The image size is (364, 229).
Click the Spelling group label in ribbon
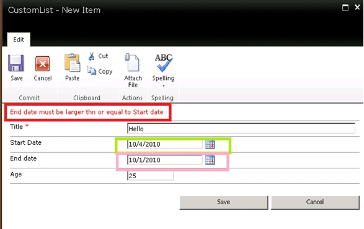tap(162, 98)
